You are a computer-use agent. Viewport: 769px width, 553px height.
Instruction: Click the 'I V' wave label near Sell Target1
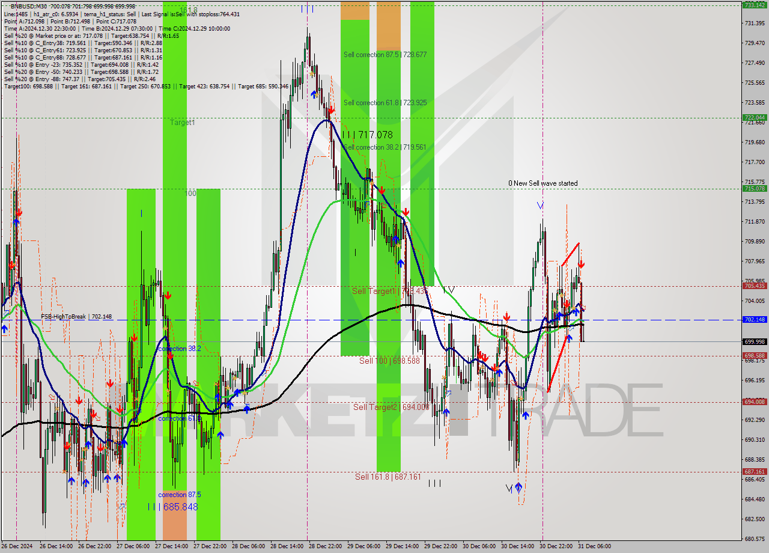click(448, 290)
